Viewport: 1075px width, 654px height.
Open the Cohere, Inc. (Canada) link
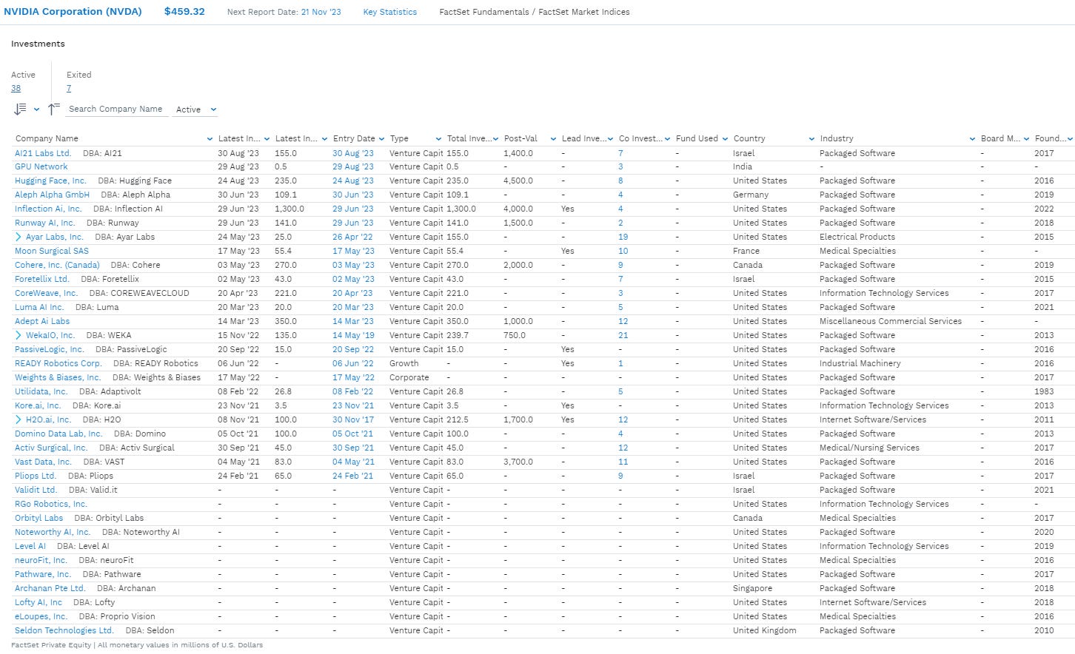pyautogui.click(x=57, y=265)
